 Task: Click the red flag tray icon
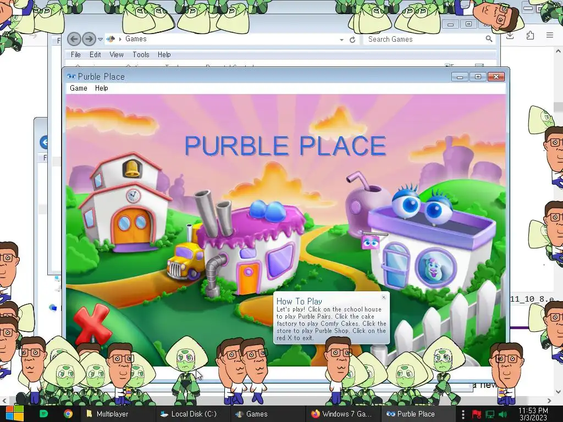point(477,414)
